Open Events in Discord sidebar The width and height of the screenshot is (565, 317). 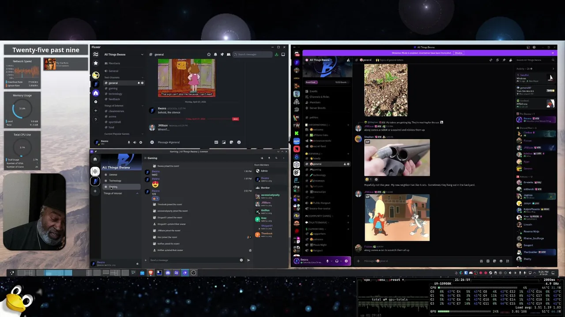[313, 91]
